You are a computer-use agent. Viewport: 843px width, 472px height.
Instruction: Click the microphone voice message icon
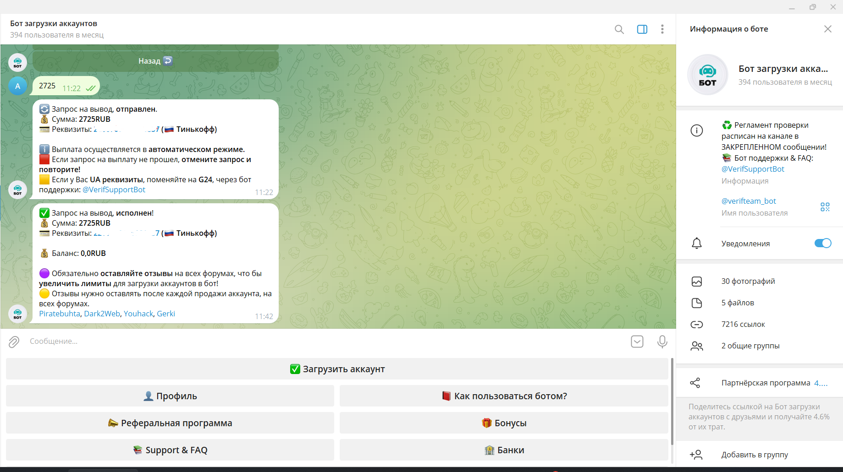(x=662, y=342)
